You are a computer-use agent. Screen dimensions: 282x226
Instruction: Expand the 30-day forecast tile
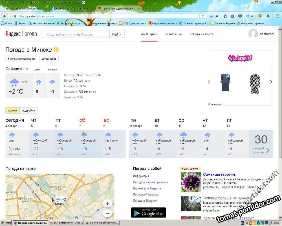[x=261, y=144]
